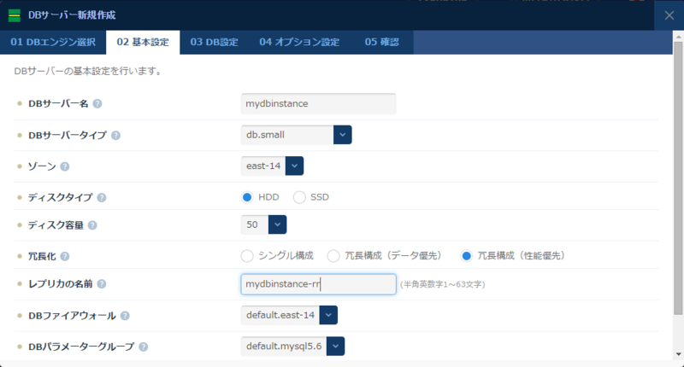The width and height of the screenshot is (684, 367).
Task: Close the DBサーバー新規作成 dialog
Action: pyautogui.click(x=669, y=15)
